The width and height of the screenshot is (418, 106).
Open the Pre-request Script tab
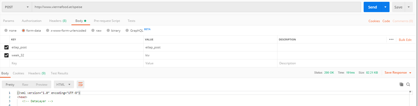107,21
